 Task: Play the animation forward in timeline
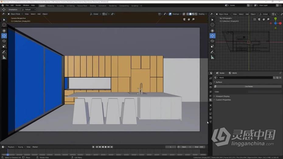point(106,147)
